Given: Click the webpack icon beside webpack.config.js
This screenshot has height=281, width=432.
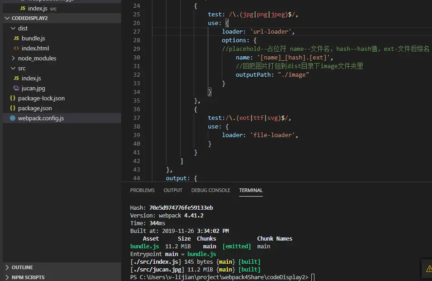Looking at the screenshot, I should click(13, 118).
